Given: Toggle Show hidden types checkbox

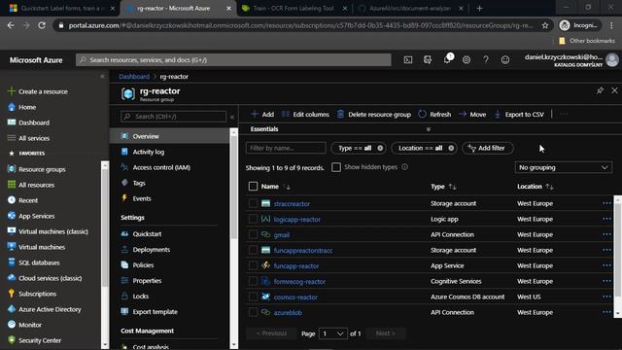Looking at the screenshot, I should [336, 167].
